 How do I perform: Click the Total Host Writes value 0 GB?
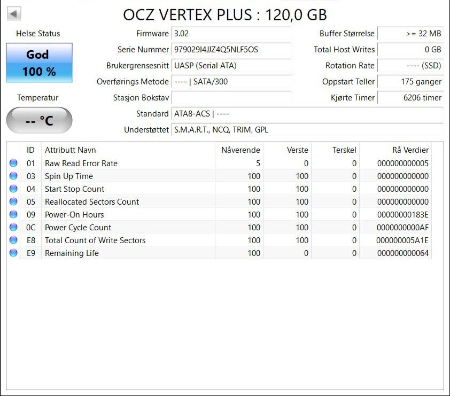click(x=410, y=50)
